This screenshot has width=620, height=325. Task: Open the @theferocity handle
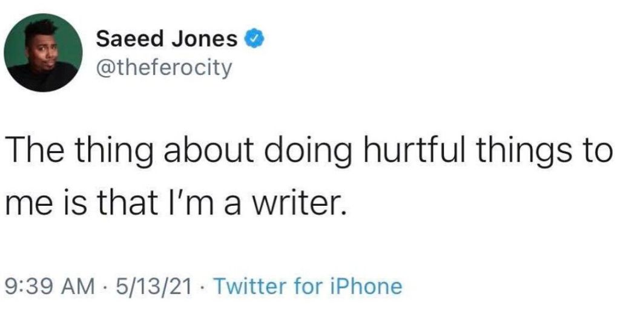coord(164,67)
